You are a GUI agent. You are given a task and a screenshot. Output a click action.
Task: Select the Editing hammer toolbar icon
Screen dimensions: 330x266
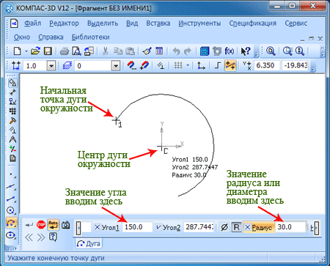point(12,120)
